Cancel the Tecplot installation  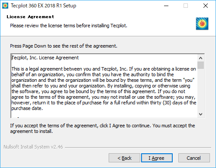[194, 158]
